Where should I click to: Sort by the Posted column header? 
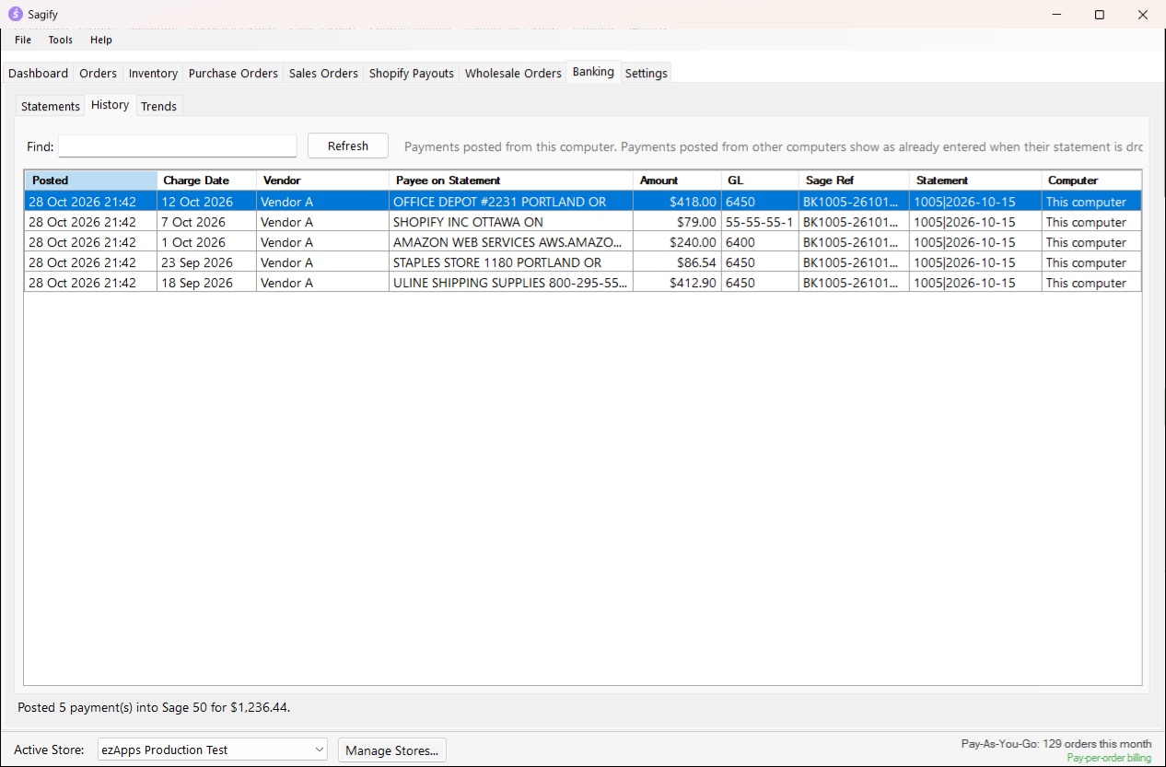point(91,180)
